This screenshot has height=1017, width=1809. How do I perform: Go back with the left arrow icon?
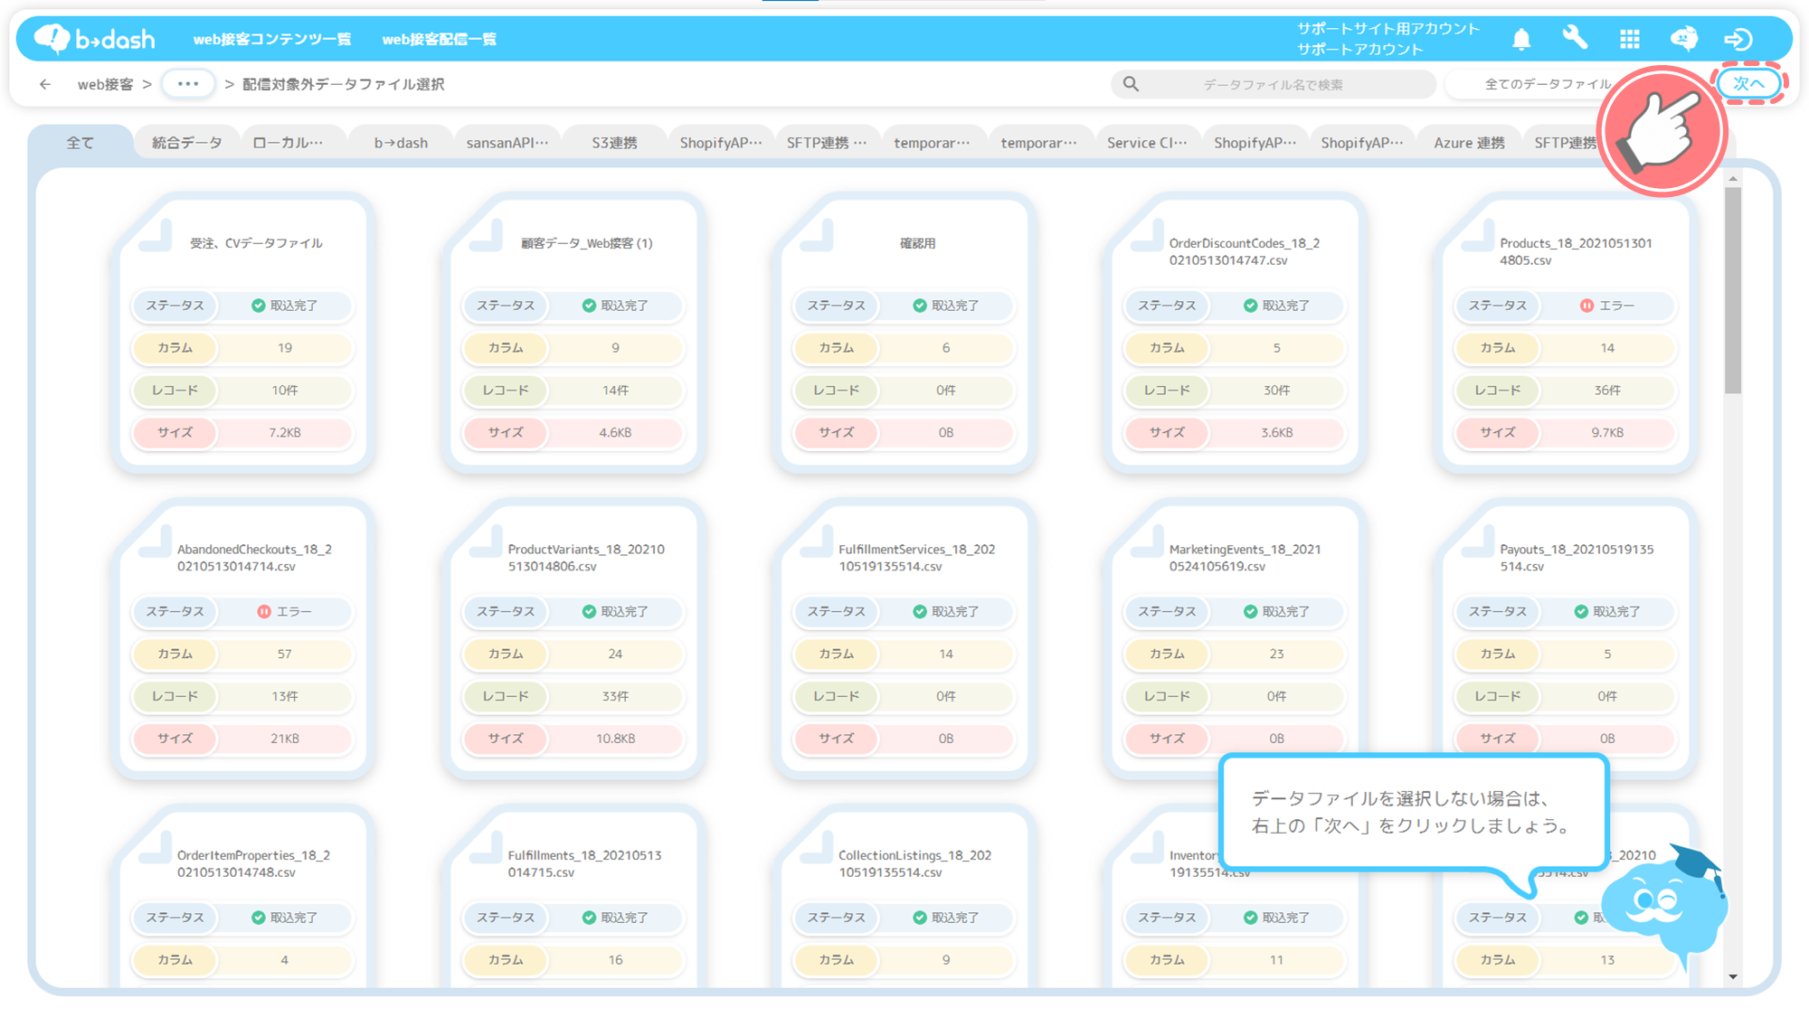[x=45, y=84]
